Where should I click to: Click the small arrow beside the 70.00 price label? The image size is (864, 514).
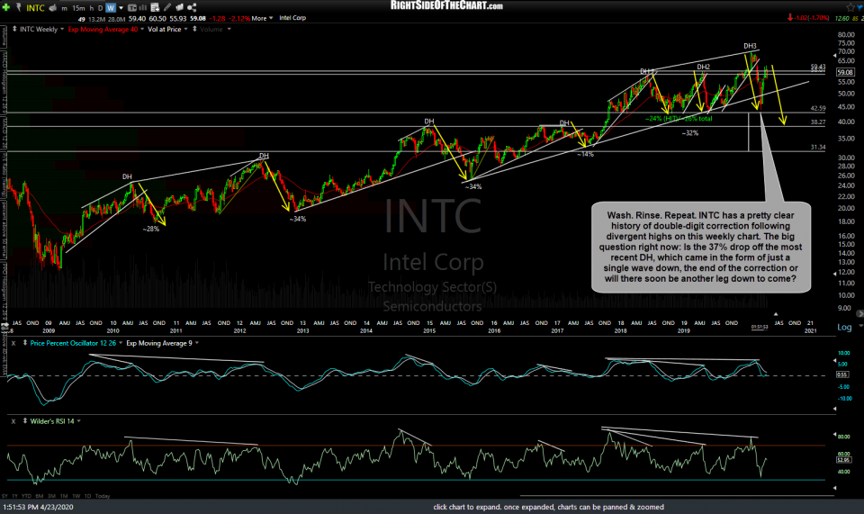point(835,56)
